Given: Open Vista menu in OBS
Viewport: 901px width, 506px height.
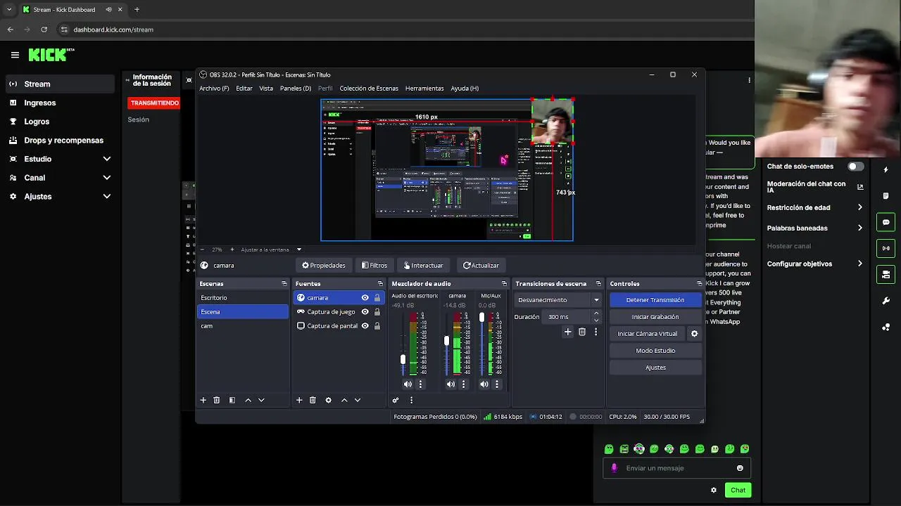Looking at the screenshot, I should (x=266, y=89).
